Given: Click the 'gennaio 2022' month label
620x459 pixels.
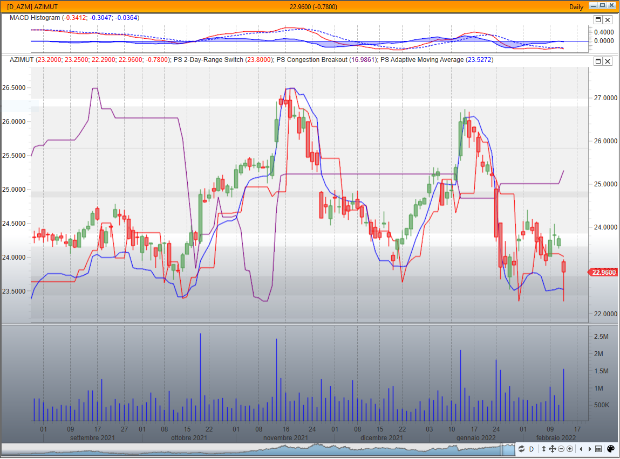Looking at the screenshot, I should (476, 437).
